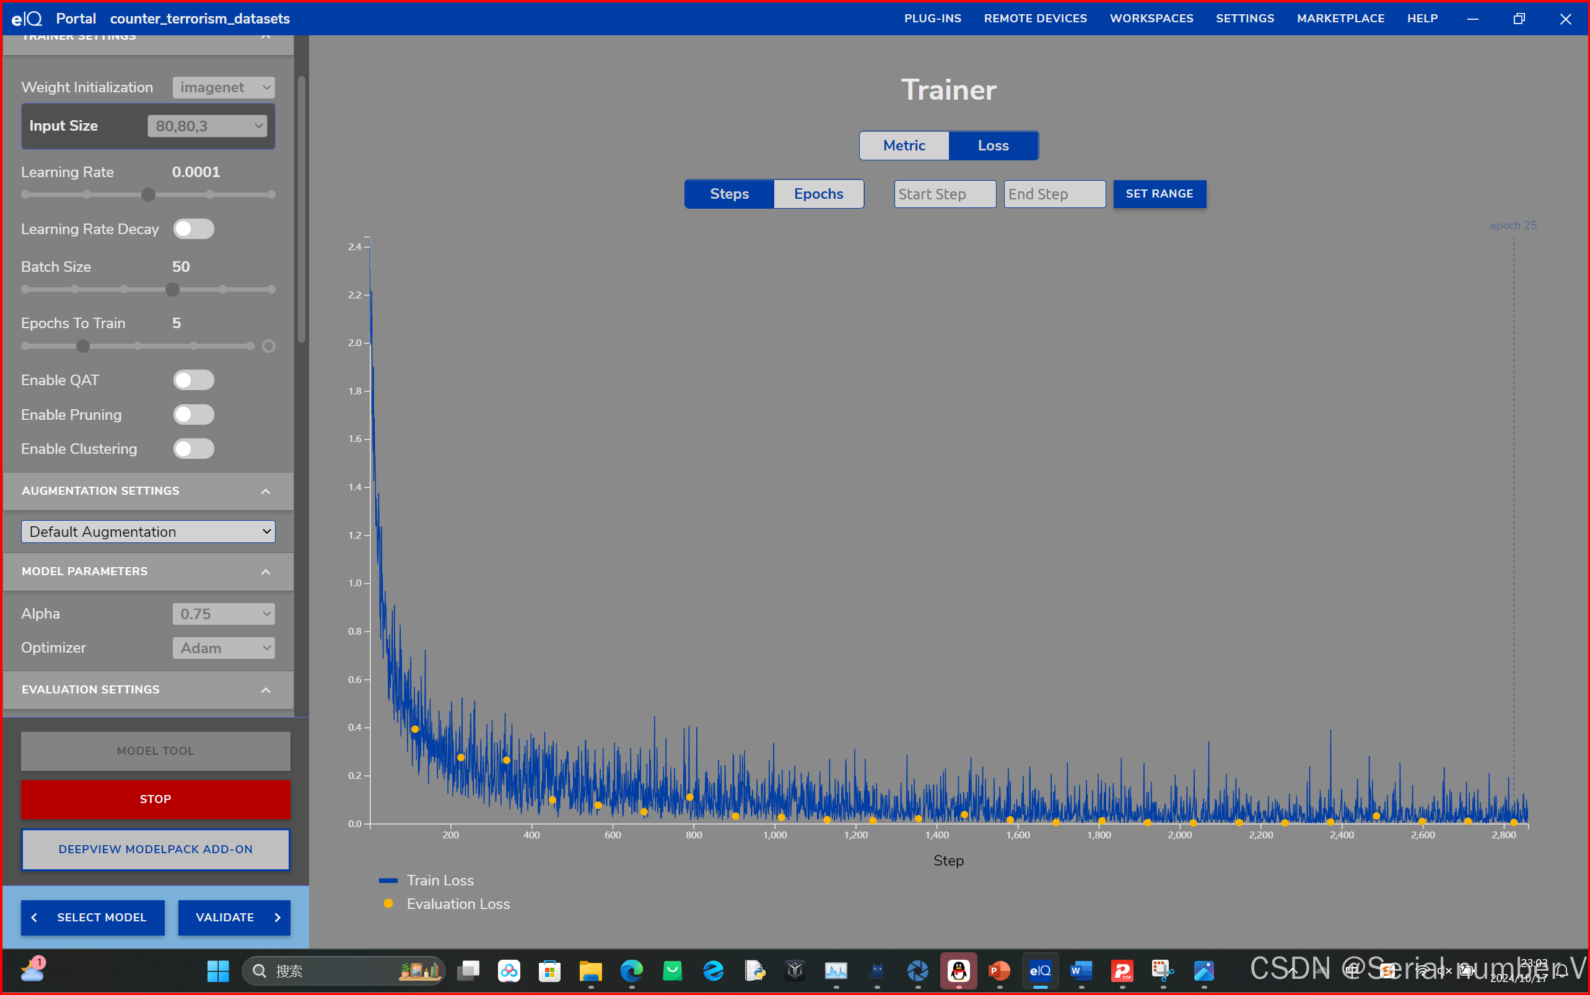Click Batch Size slider handle
This screenshot has width=1590, height=995.
[172, 290]
